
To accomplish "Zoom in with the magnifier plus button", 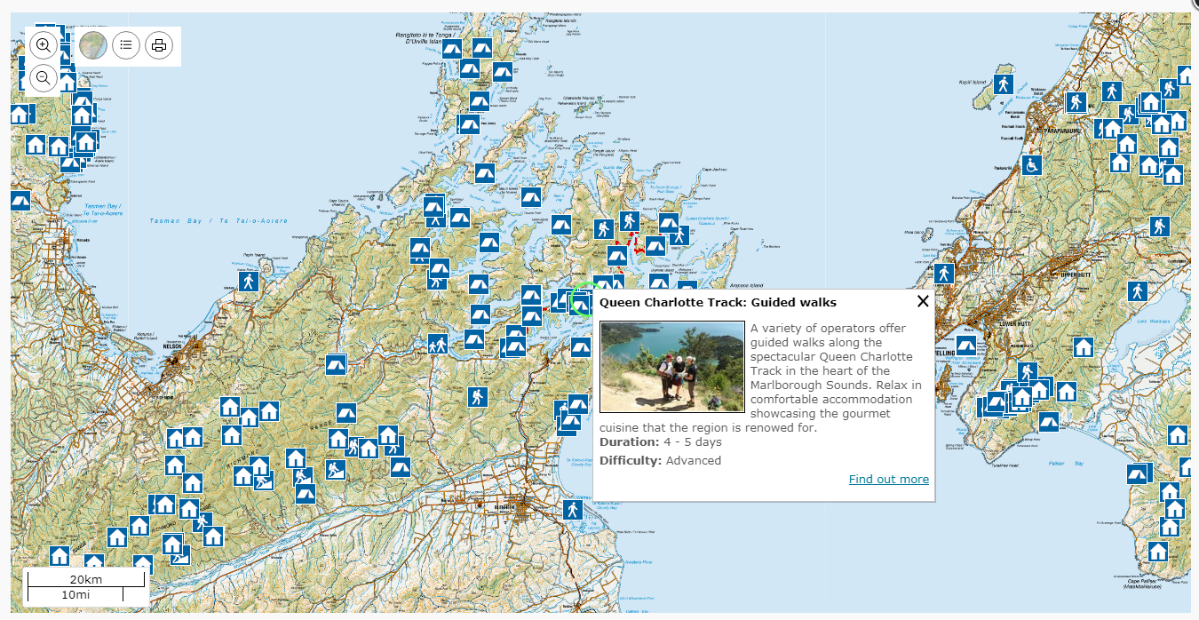I will (x=44, y=44).
